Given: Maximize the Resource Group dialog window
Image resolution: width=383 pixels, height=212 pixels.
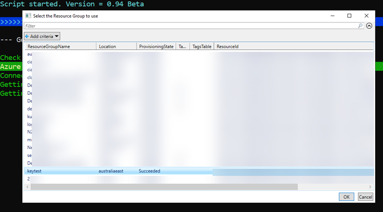Looking at the screenshot, I should (349, 16).
